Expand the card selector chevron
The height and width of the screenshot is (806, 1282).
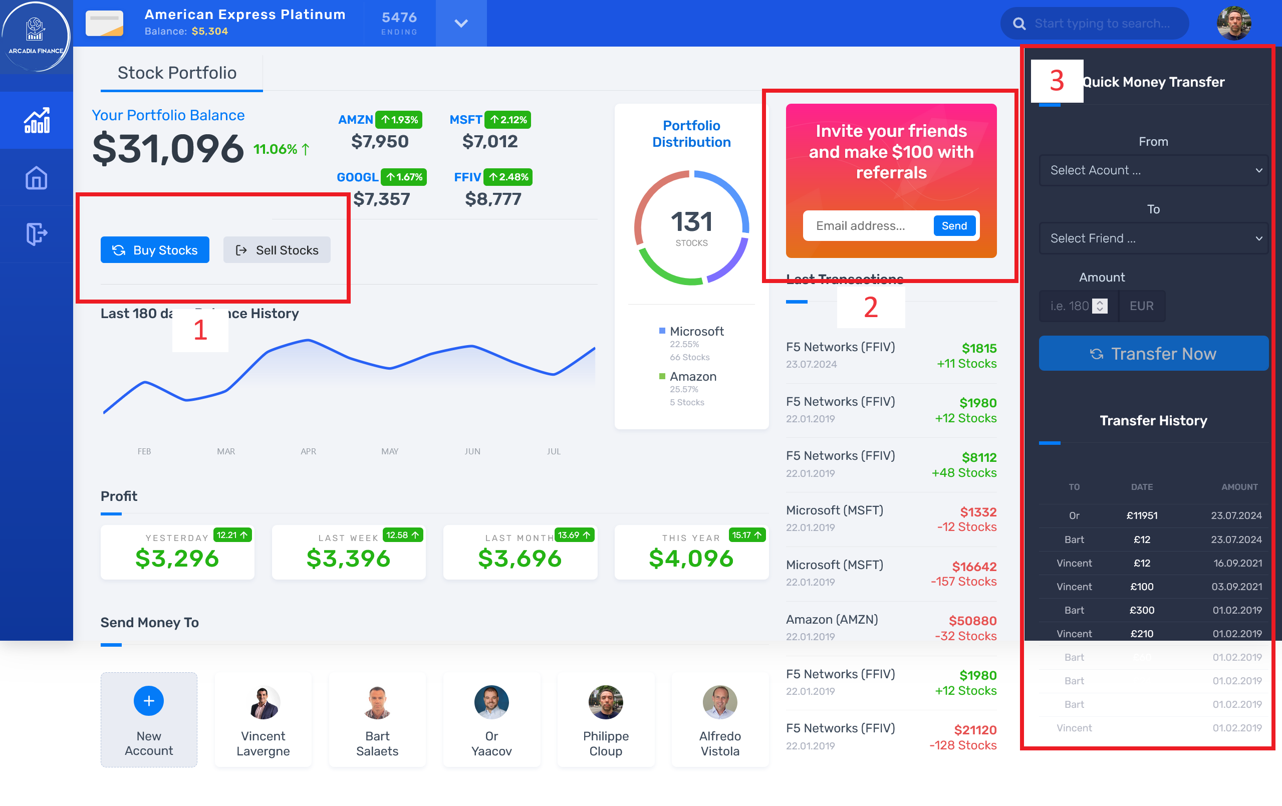coord(461,24)
